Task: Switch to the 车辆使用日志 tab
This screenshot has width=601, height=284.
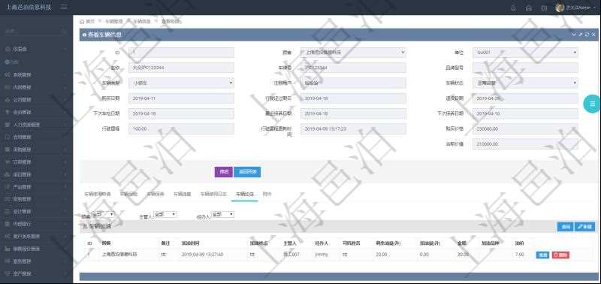Action: tap(213, 195)
